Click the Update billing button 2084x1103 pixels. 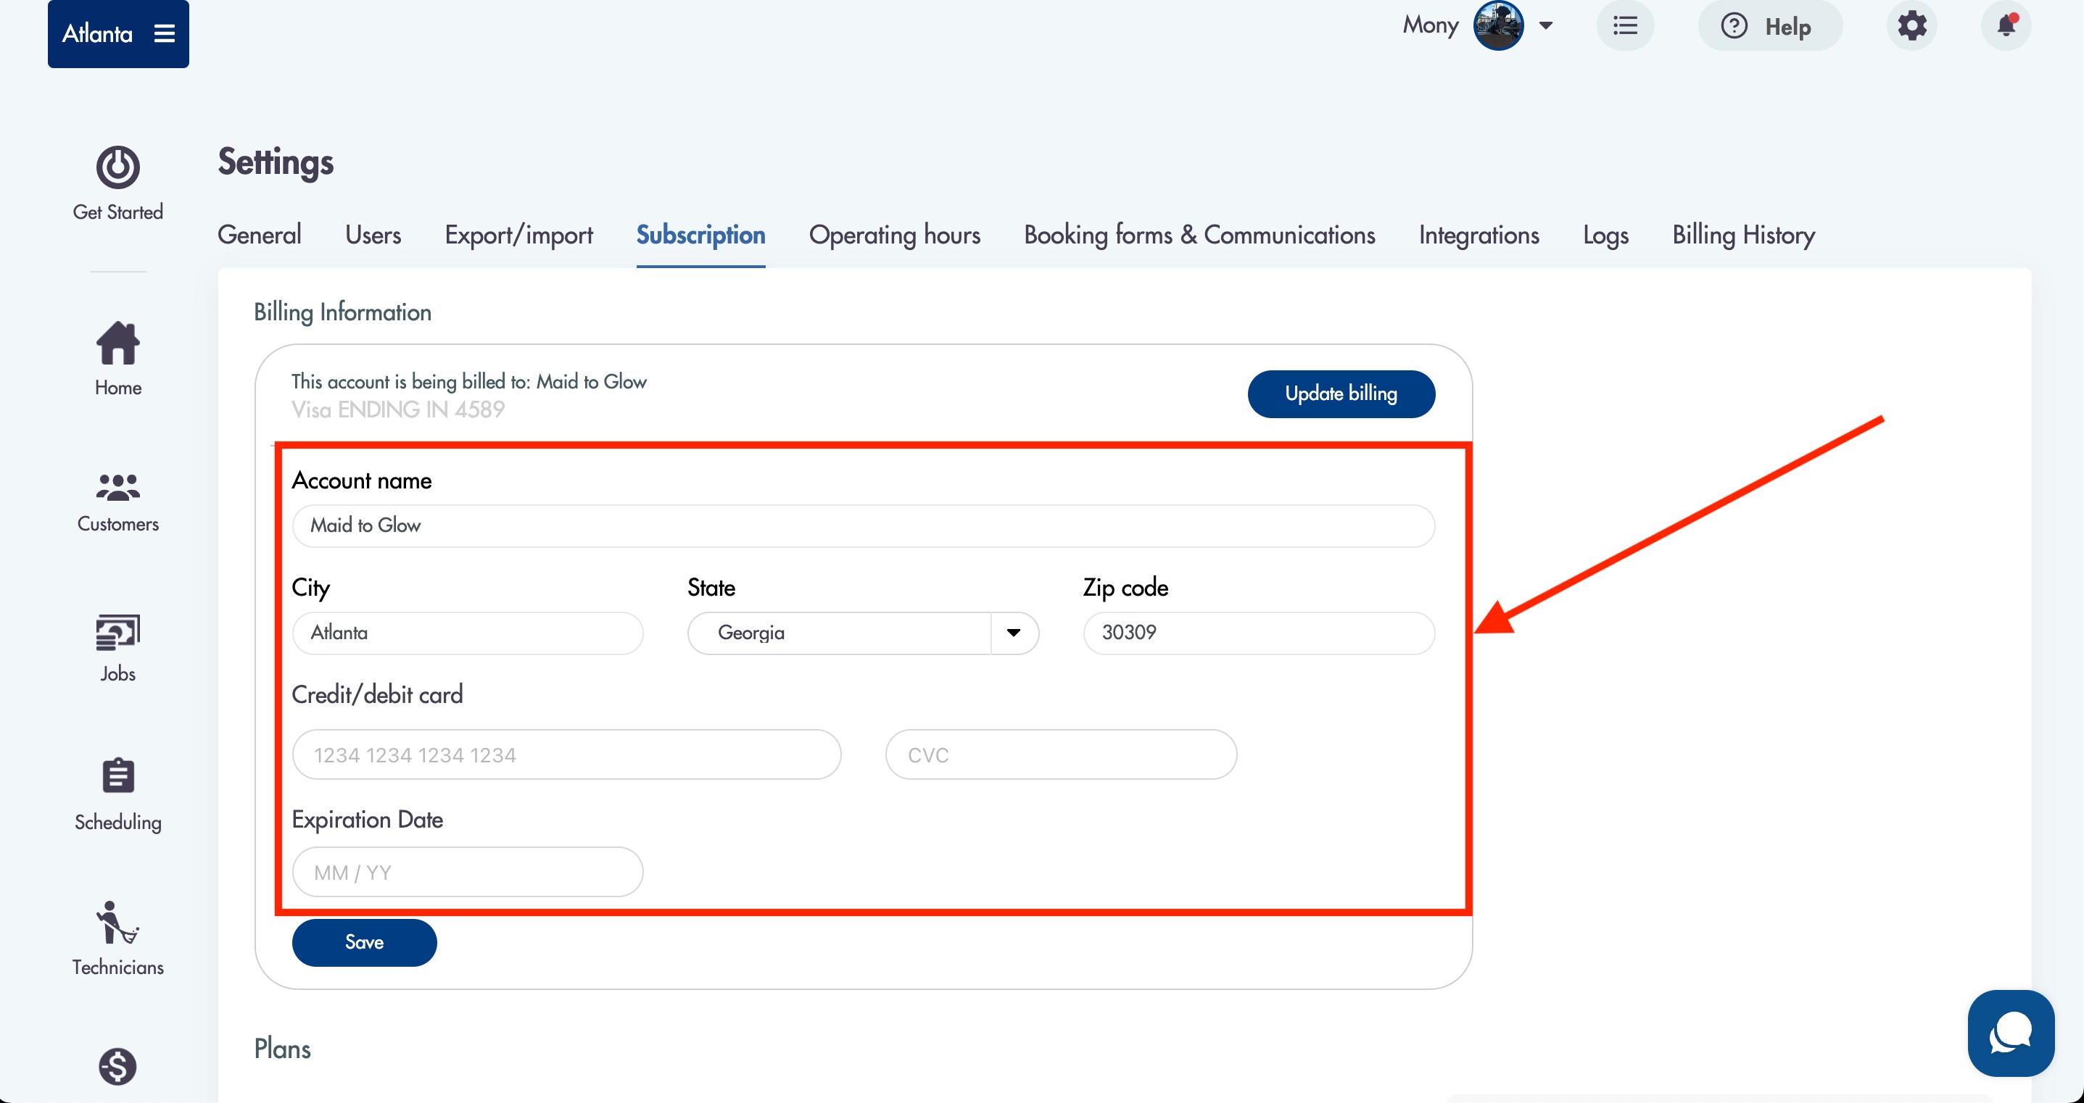1341,394
